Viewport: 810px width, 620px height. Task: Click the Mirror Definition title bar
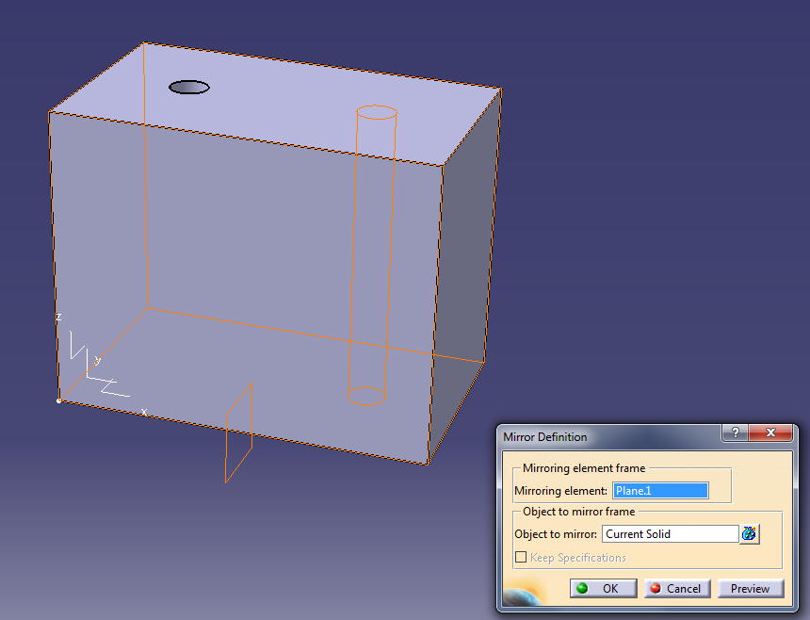(603, 437)
